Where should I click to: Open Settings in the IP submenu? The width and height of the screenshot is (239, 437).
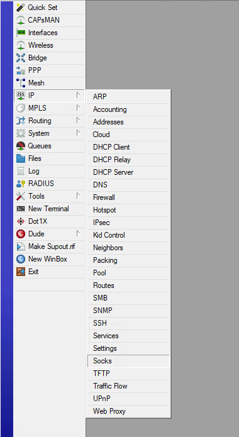coord(128,348)
